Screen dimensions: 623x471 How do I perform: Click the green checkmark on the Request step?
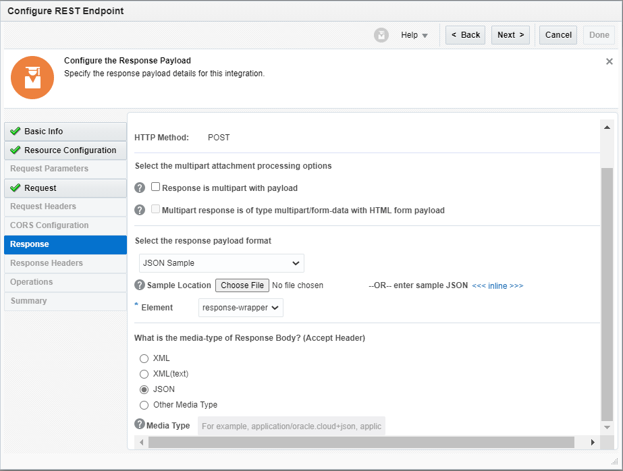pos(16,188)
